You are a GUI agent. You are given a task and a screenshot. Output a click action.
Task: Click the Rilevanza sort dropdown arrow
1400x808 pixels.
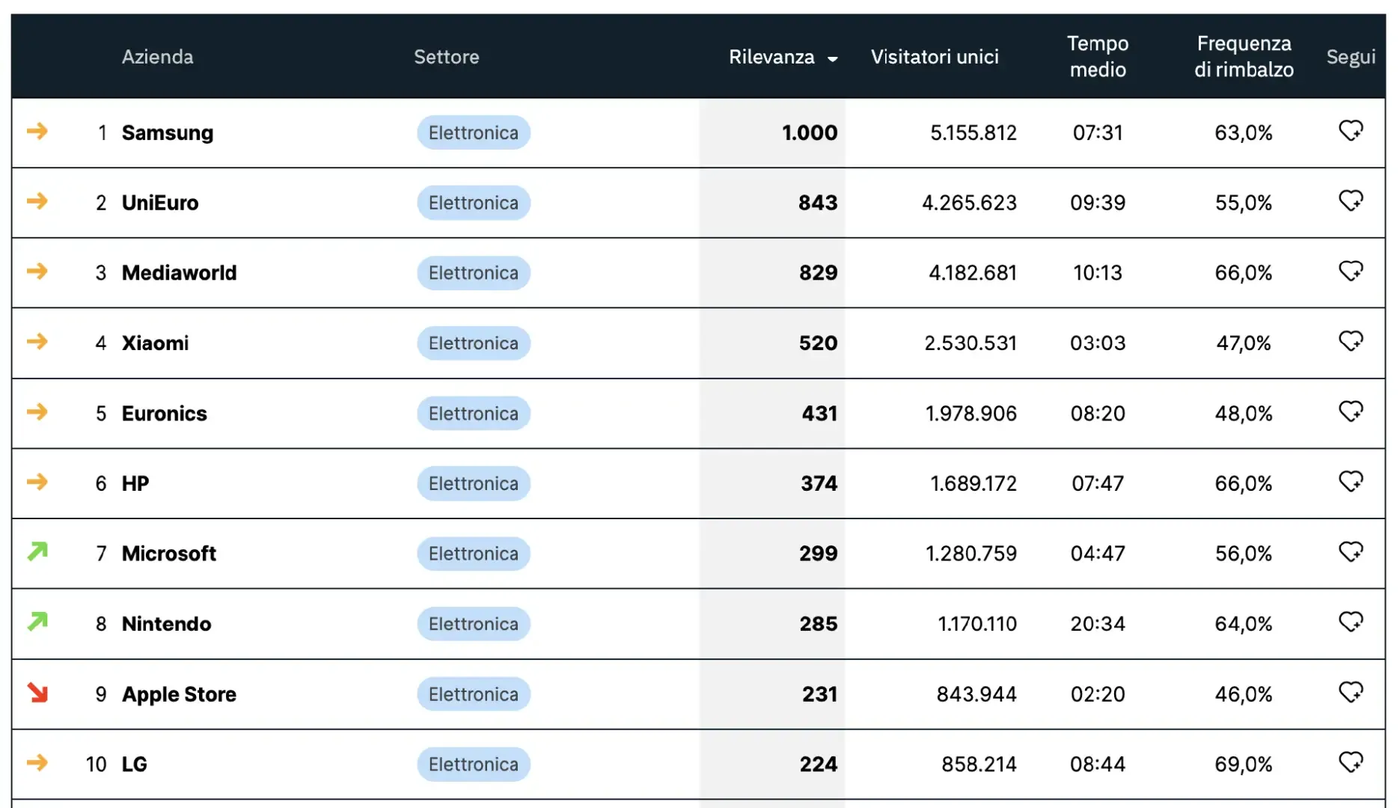pyautogui.click(x=832, y=59)
